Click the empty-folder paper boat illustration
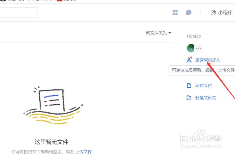This screenshot has width=235, height=154. tap(53, 106)
